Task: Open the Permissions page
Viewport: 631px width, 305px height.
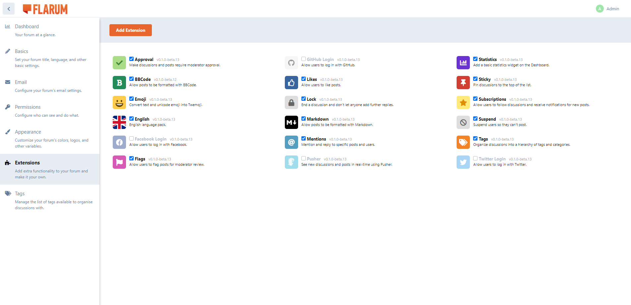Action: pos(50,111)
